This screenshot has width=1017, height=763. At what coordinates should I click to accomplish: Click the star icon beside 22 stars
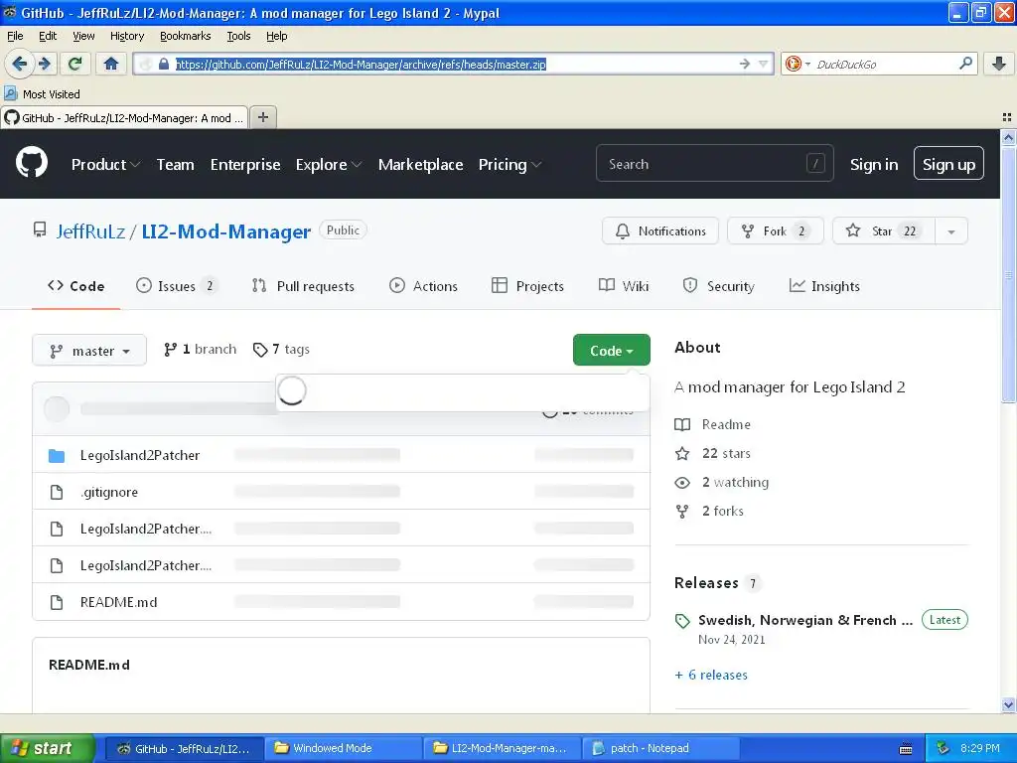coord(682,453)
